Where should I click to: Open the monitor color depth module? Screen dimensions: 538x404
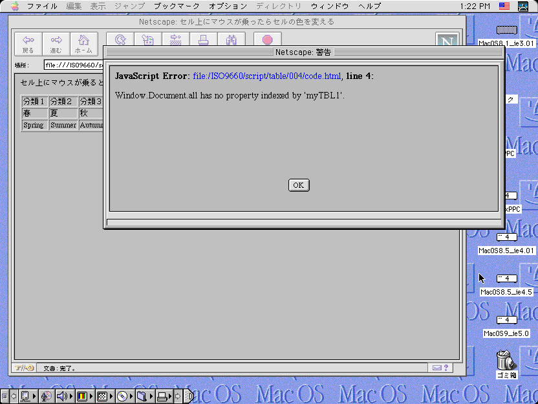(x=85, y=396)
